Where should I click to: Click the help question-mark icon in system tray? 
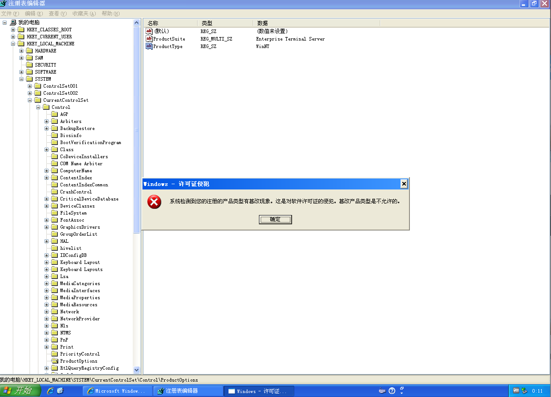[x=392, y=390]
